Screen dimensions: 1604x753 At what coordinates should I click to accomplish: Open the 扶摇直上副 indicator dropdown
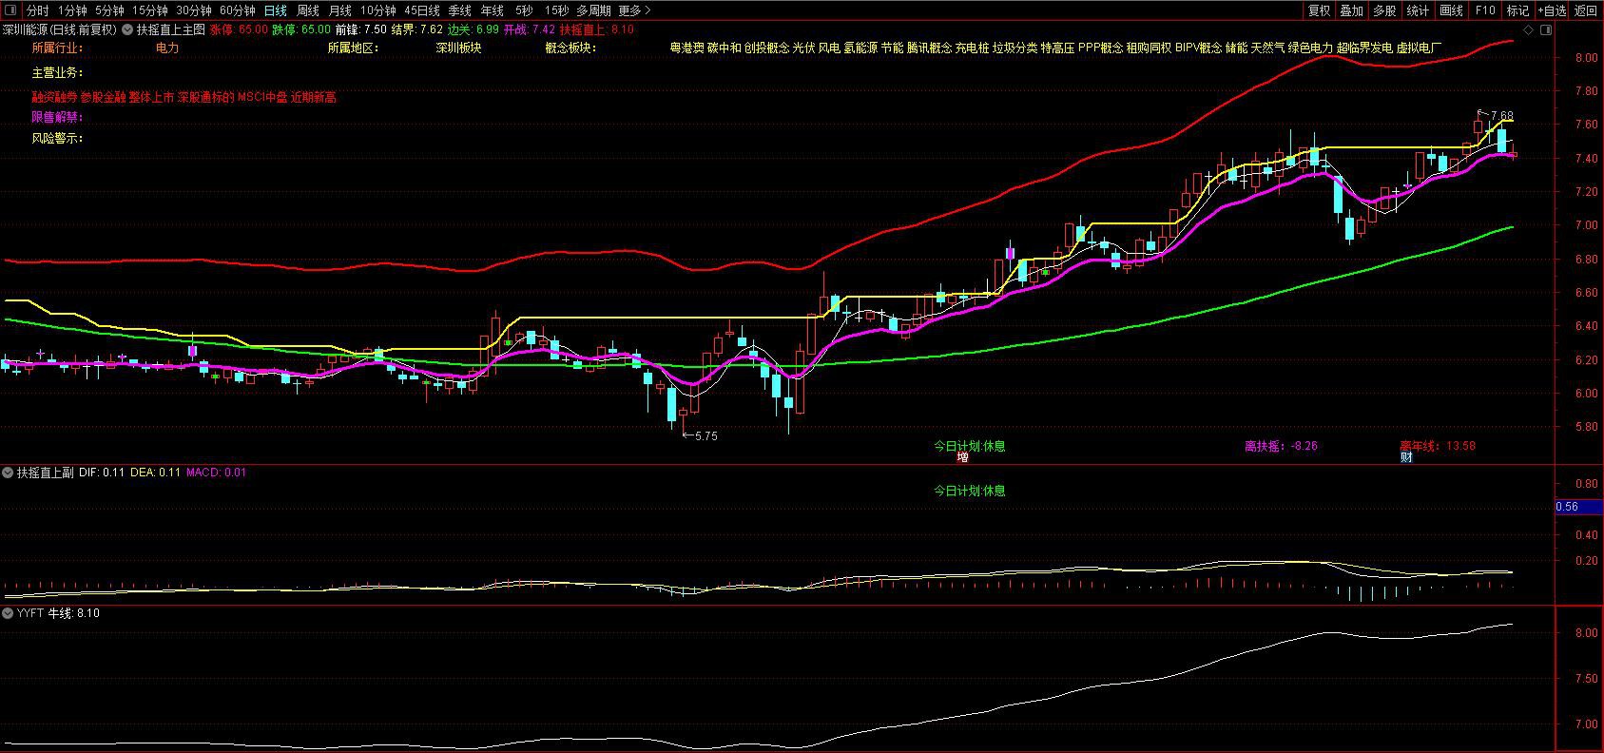coord(9,472)
